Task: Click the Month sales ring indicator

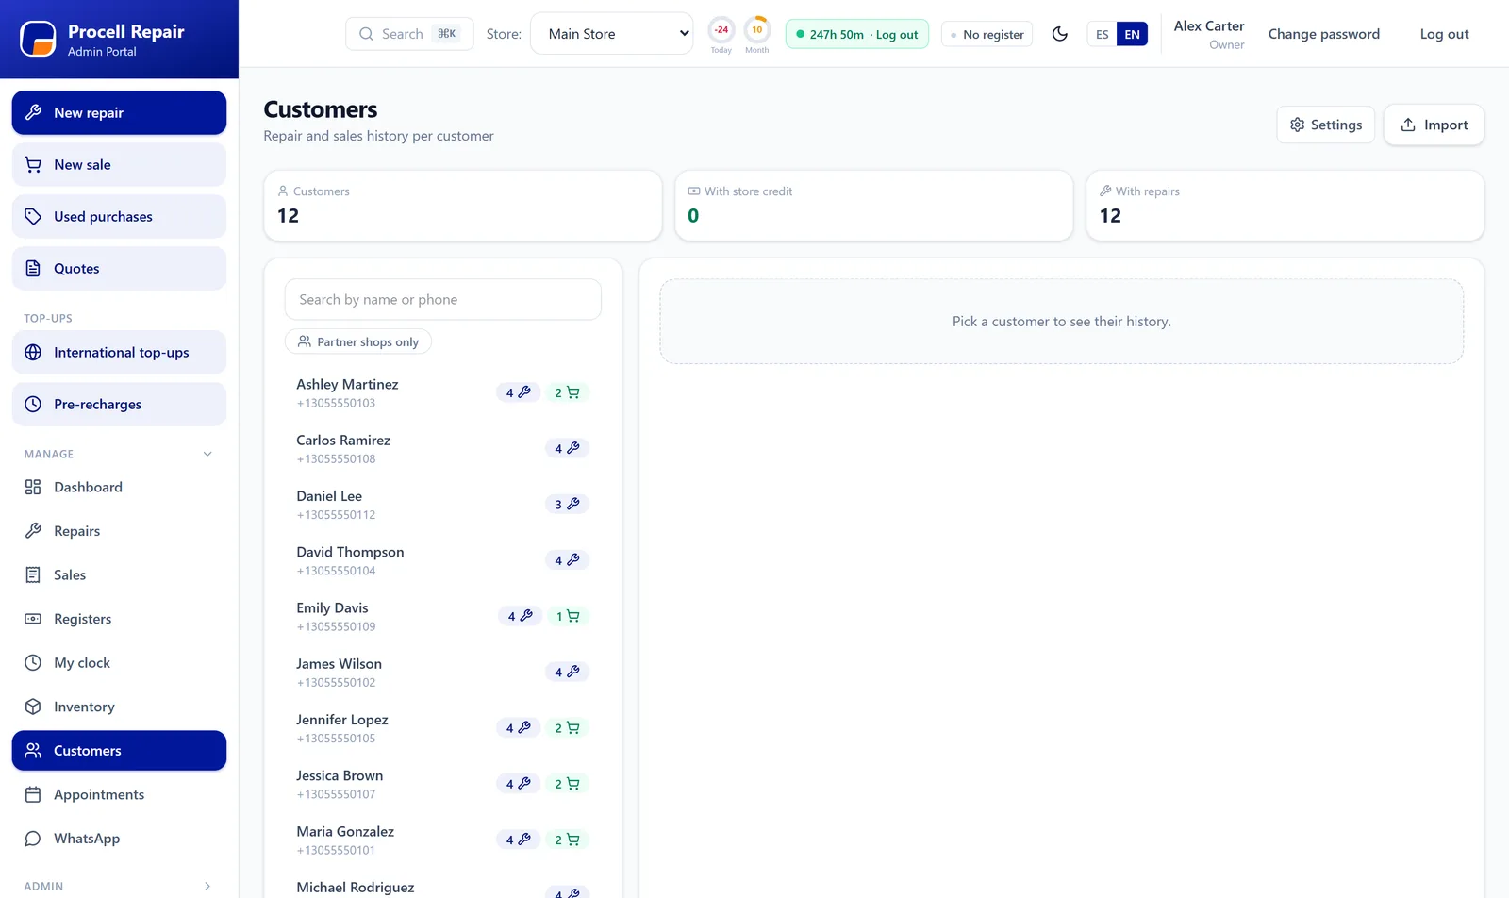Action: [757, 29]
